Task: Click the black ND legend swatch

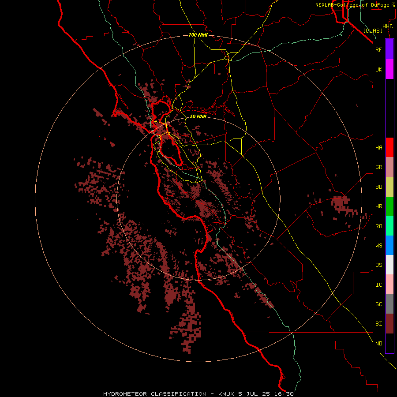Action: point(390,343)
